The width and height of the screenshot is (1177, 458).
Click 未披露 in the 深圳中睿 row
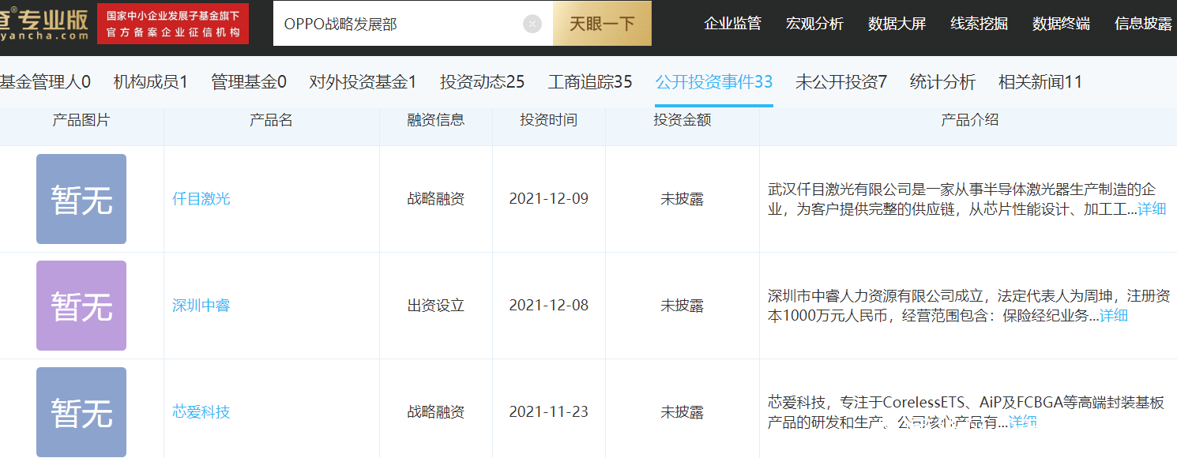tap(683, 305)
